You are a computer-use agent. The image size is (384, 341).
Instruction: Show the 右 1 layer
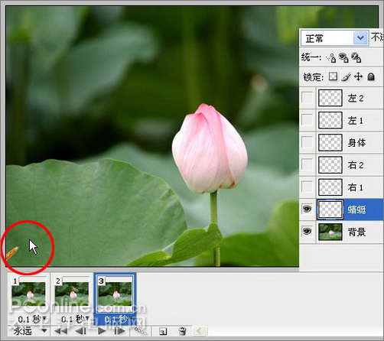[x=308, y=187]
